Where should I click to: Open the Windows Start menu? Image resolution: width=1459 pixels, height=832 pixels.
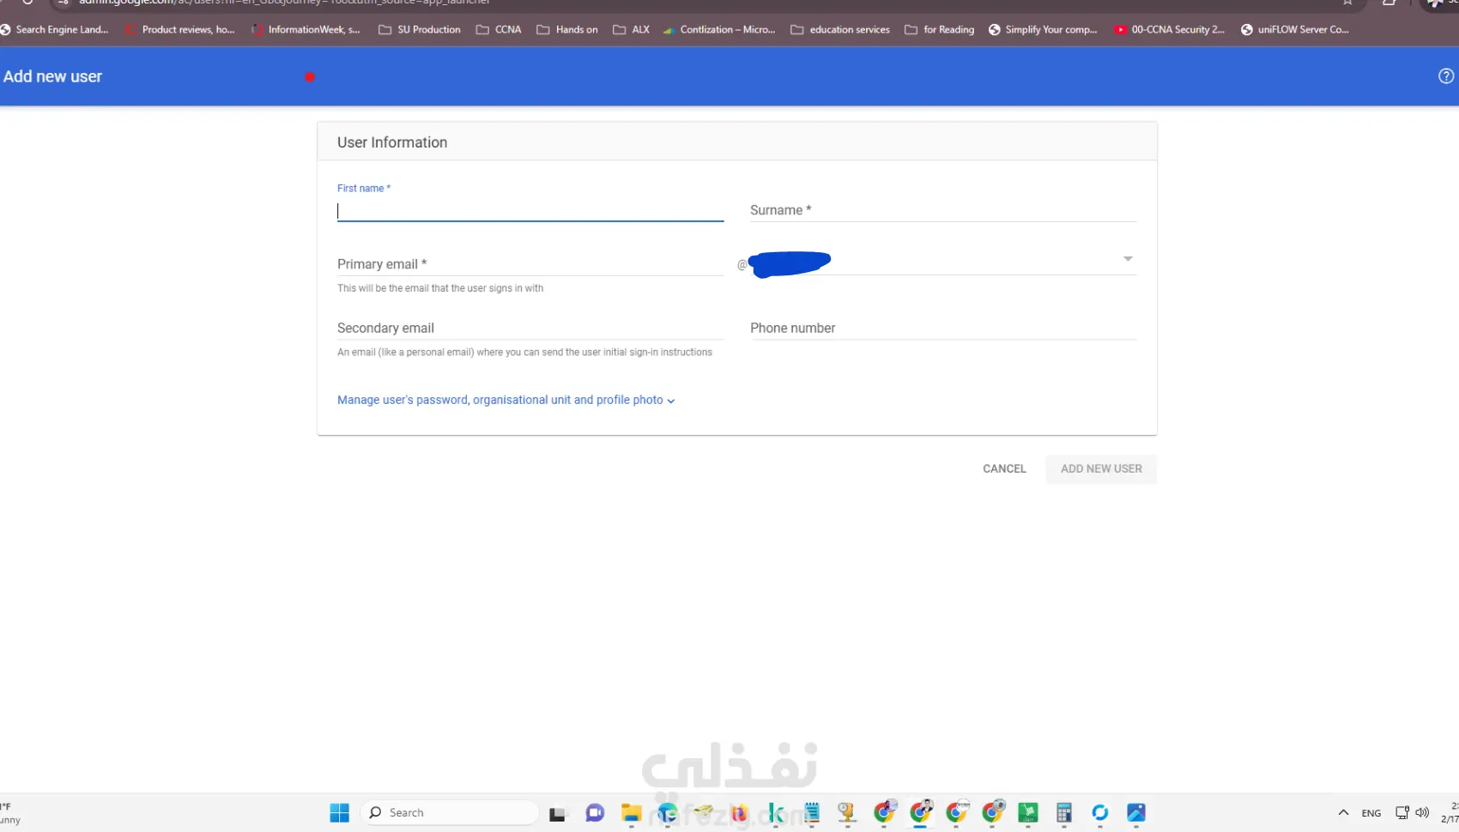click(x=340, y=813)
